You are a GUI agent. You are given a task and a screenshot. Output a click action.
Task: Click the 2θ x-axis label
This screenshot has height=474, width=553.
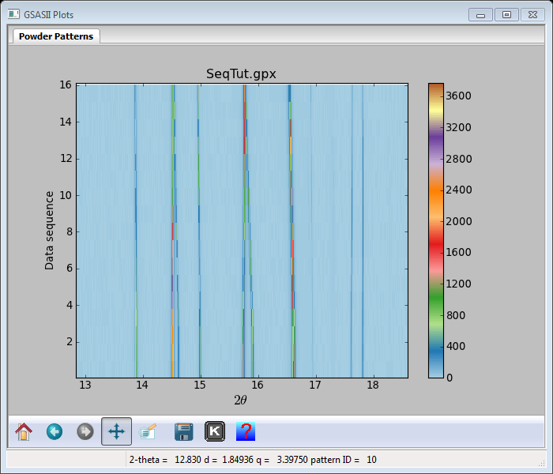pos(240,400)
